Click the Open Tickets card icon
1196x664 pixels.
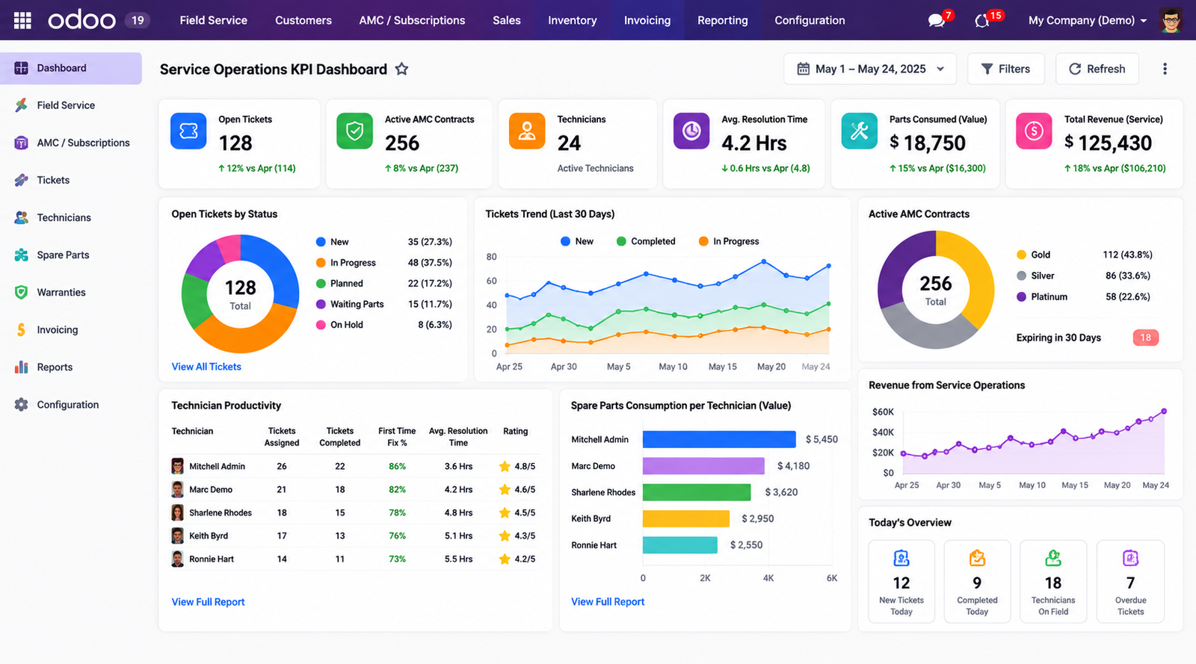(x=188, y=131)
